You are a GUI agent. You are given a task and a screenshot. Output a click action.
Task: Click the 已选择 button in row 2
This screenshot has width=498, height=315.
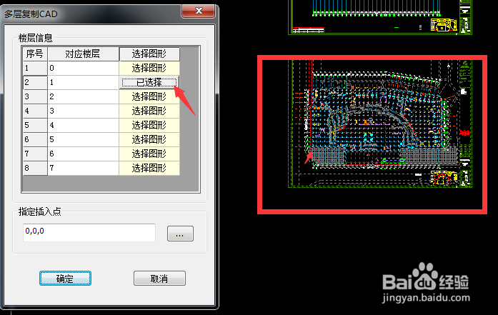coord(149,82)
